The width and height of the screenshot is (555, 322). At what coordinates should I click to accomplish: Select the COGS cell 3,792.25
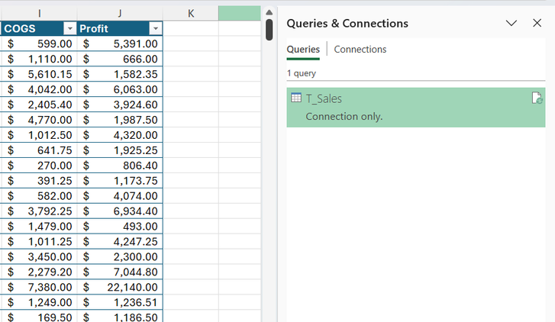click(x=39, y=211)
